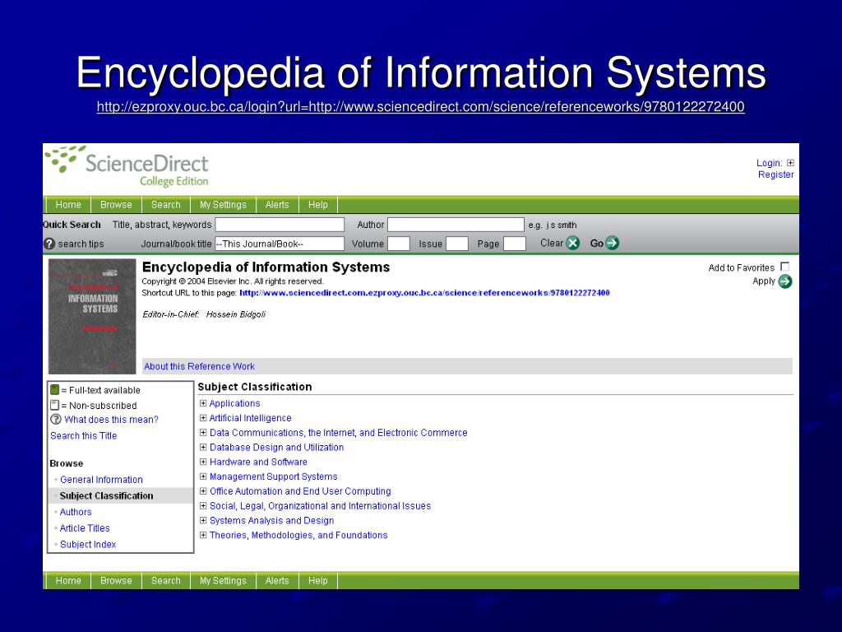Expand Database Design and Utilization
The image size is (842, 632).
[x=203, y=447]
